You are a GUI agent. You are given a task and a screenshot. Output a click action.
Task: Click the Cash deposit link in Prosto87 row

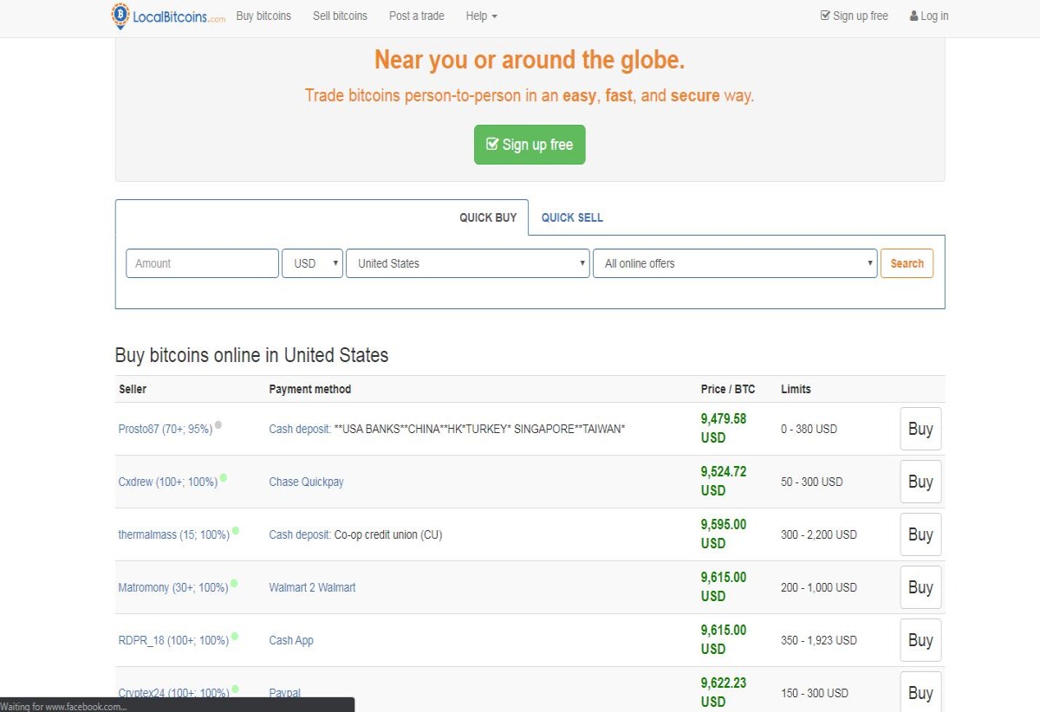pyautogui.click(x=300, y=429)
